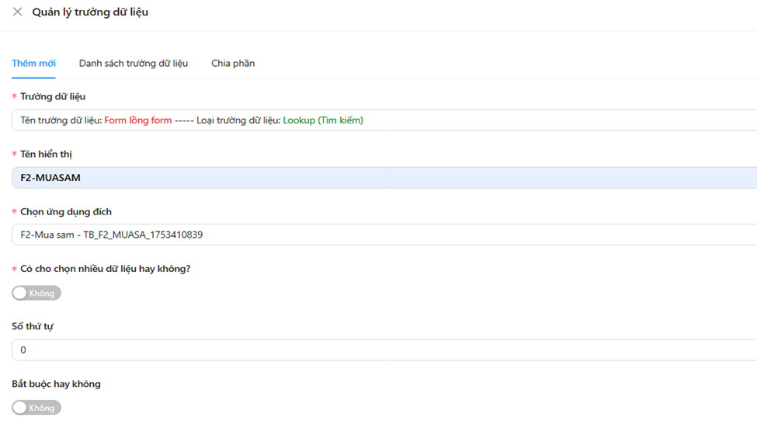Expand the Chọn ứng dụng đích selector
Image resolution: width=757 pixels, height=442 pixels.
(x=466, y=235)
